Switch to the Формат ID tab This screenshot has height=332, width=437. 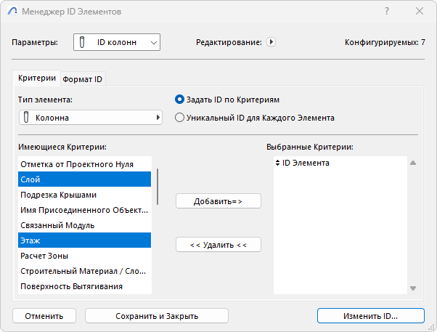82,78
